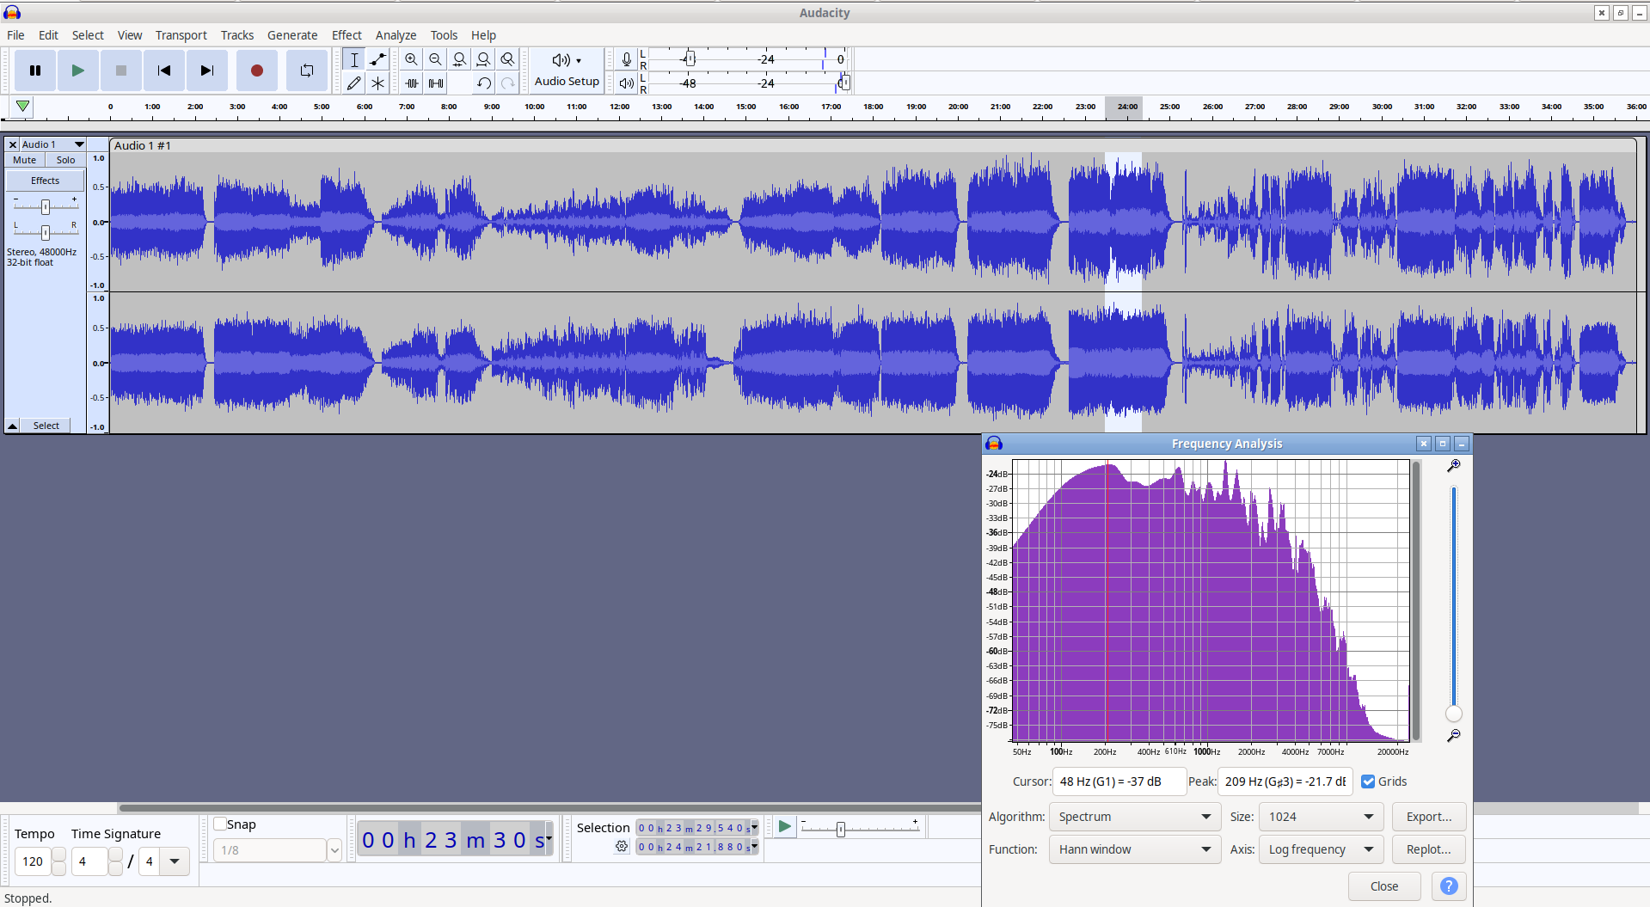Click the Zoom In magnifier icon
1650x907 pixels.
point(412,59)
